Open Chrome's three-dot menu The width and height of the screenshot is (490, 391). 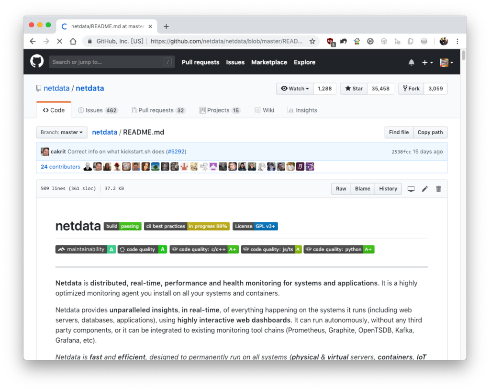coord(457,41)
